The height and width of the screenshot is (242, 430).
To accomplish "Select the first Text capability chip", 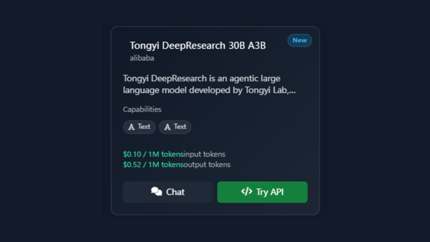I will click(x=139, y=127).
